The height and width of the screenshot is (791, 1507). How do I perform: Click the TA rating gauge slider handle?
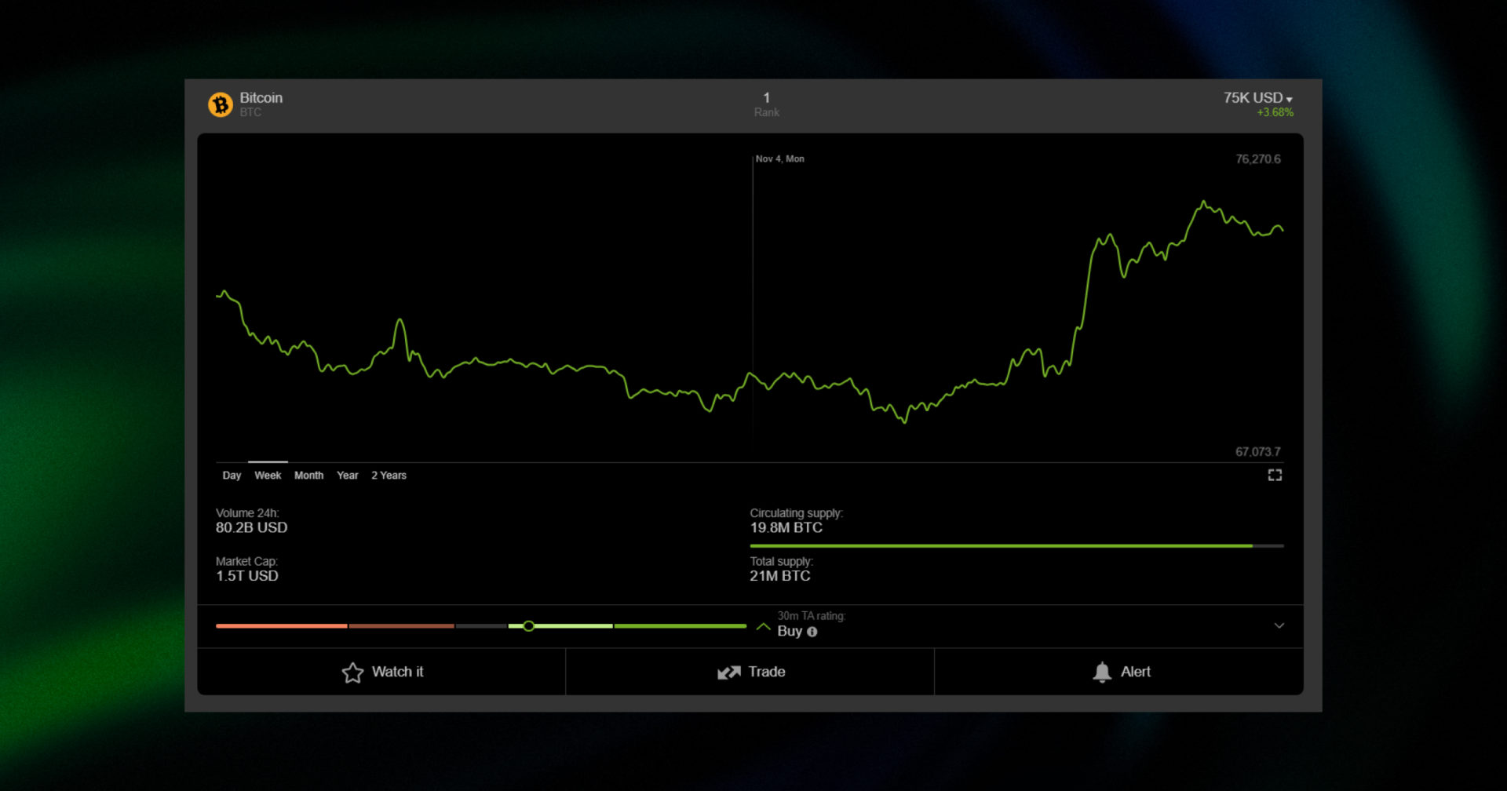(x=529, y=626)
